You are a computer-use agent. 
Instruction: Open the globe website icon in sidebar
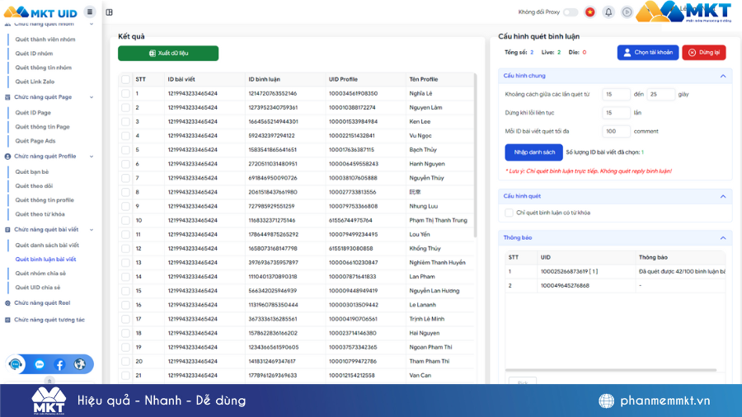coord(79,364)
